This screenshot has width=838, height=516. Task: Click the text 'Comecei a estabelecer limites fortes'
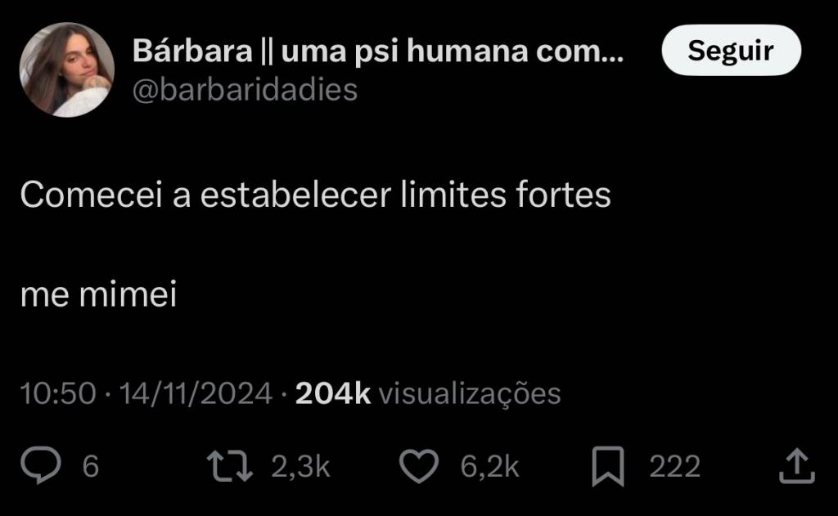pyautogui.click(x=315, y=195)
